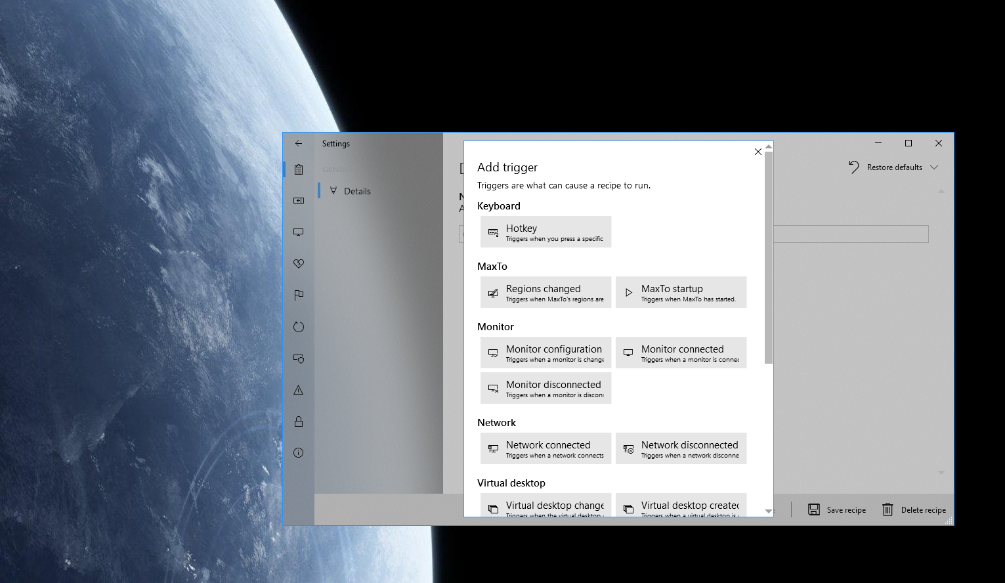Open the monitor settings icon in the sidebar
1005x583 pixels.
pyautogui.click(x=299, y=232)
